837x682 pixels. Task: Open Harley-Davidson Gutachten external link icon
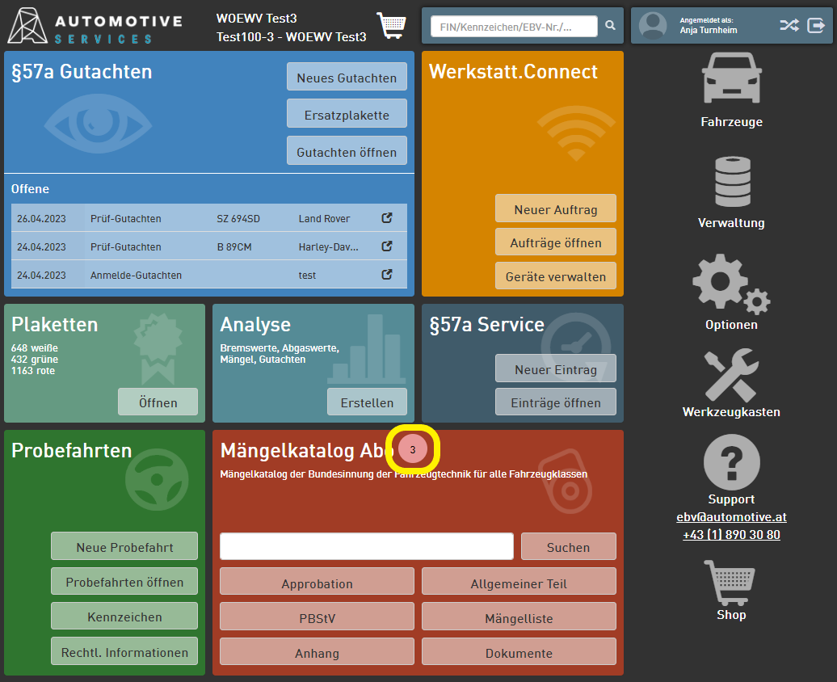point(387,246)
